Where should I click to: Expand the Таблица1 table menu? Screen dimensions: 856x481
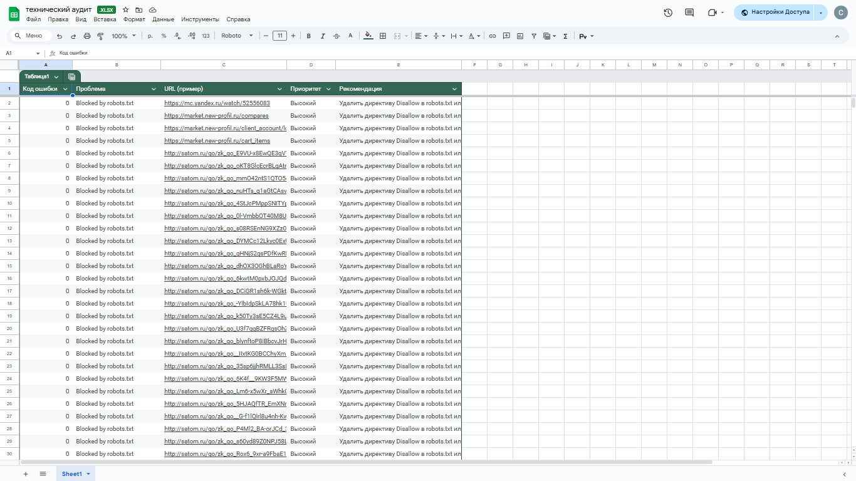[x=56, y=76]
